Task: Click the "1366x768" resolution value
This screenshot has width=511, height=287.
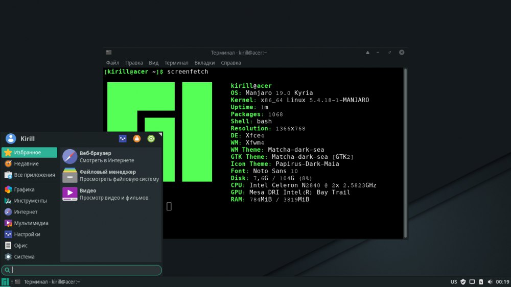Action: (290, 129)
